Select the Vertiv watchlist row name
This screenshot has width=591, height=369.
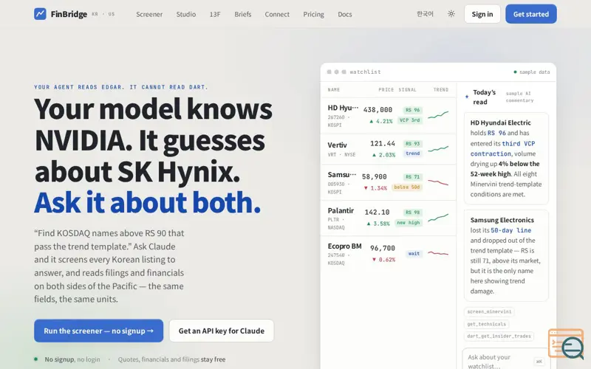tap(337, 145)
